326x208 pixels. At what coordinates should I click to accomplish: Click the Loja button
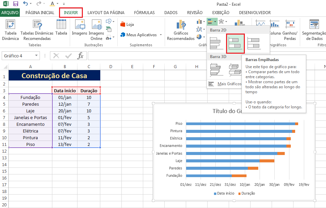tap(127, 24)
